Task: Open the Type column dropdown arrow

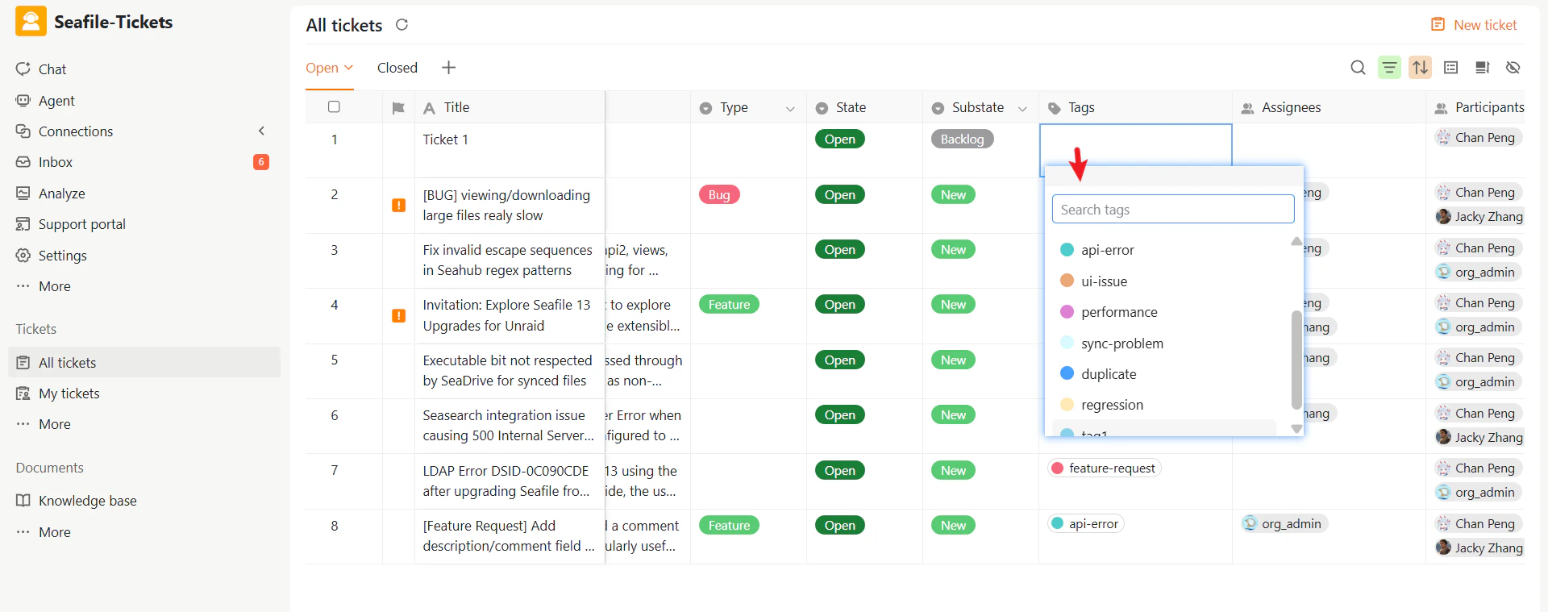Action: pos(790,109)
